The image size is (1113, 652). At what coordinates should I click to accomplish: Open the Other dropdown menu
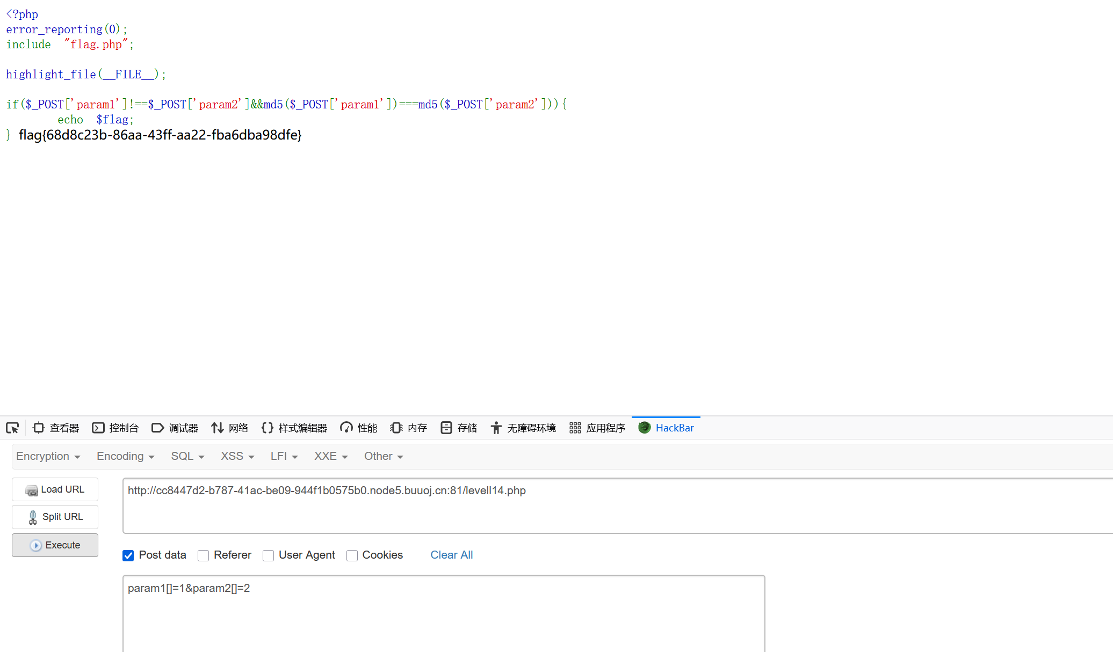click(384, 456)
